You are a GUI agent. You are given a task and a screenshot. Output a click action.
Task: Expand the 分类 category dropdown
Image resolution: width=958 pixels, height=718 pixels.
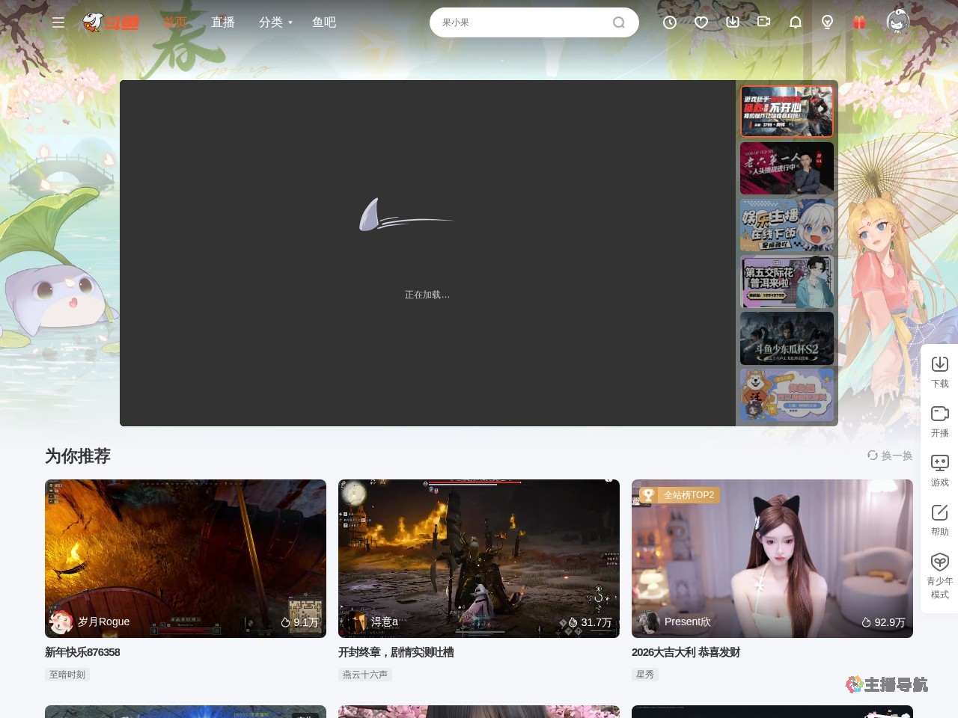pyautogui.click(x=275, y=22)
